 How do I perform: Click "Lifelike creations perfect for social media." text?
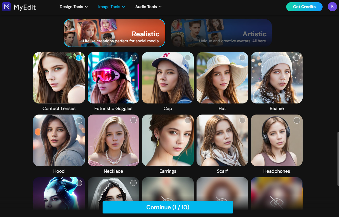coord(121,41)
